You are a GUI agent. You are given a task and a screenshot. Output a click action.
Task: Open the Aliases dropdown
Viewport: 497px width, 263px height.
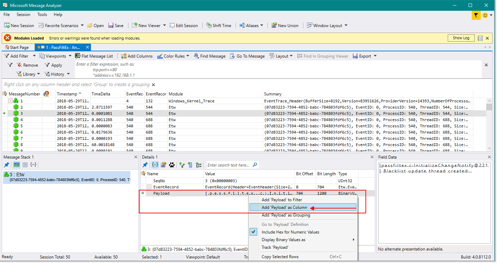(x=252, y=25)
